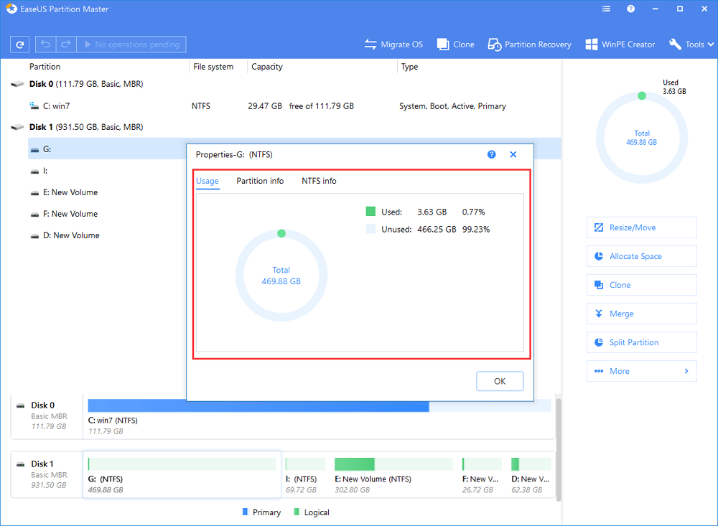This screenshot has width=718, height=526.
Task: Switch to the Partition info tab
Action: [x=260, y=181]
